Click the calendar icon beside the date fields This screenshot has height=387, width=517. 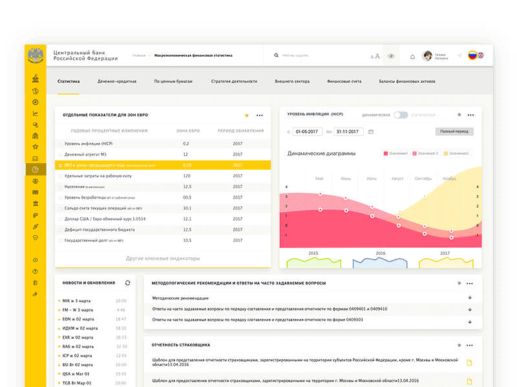[371, 132]
